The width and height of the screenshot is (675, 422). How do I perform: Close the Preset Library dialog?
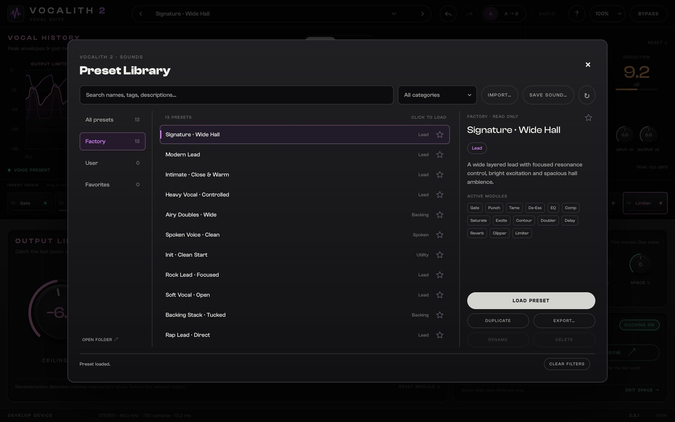tap(588, 65)
